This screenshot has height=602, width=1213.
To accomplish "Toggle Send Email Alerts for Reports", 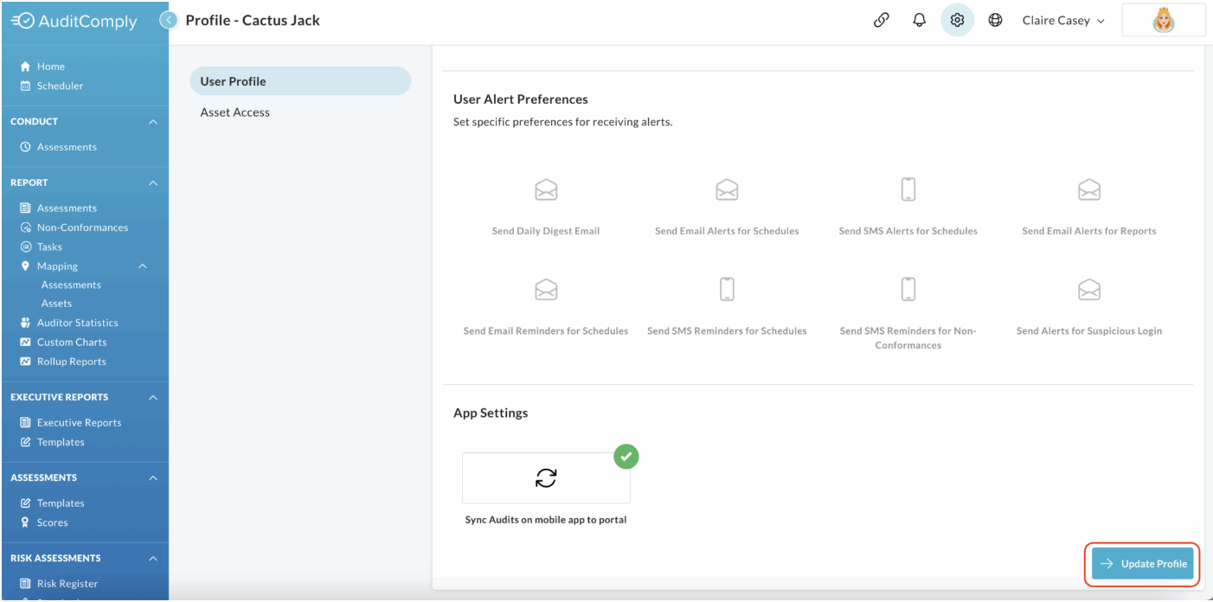I will point(1089,189).
